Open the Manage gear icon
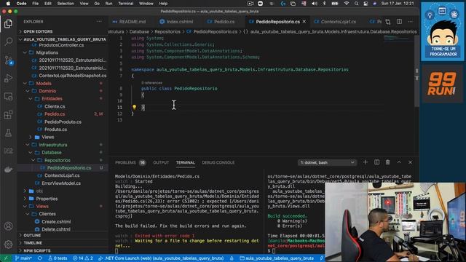466x262 pixels. pyautogui.click(x=8, y=245)
